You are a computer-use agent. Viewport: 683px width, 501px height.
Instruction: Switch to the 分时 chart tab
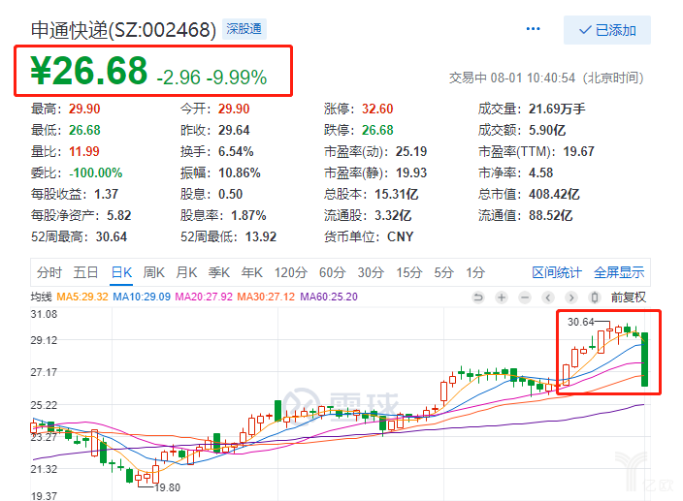[49, 272]
